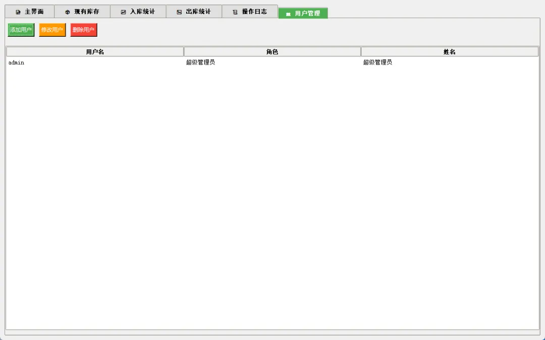Screen dimensions: 545x340
Task: Open the 主界面 tab
Action: [30, 12]
